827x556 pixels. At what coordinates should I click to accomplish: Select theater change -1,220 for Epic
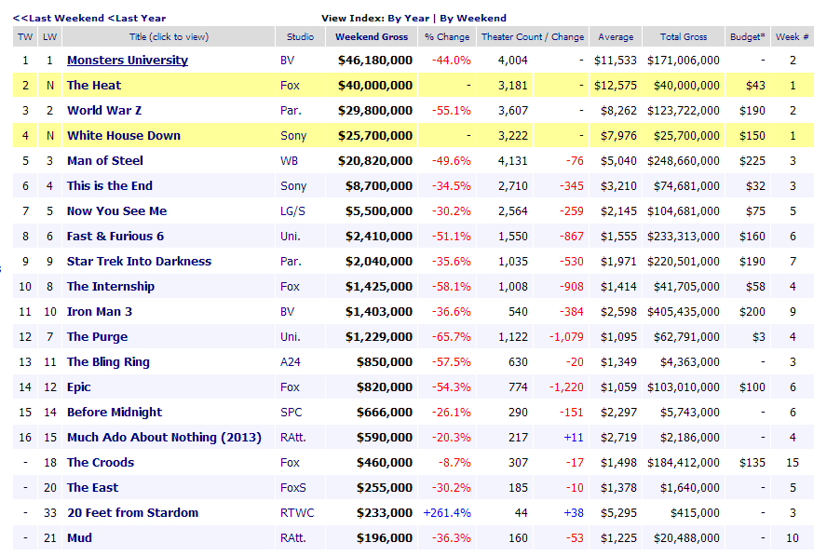click(566, 387)
